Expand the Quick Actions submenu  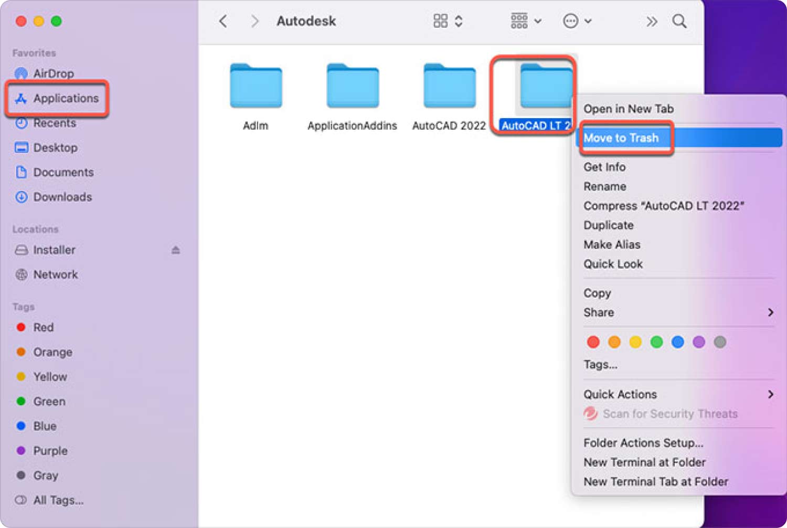678,394
